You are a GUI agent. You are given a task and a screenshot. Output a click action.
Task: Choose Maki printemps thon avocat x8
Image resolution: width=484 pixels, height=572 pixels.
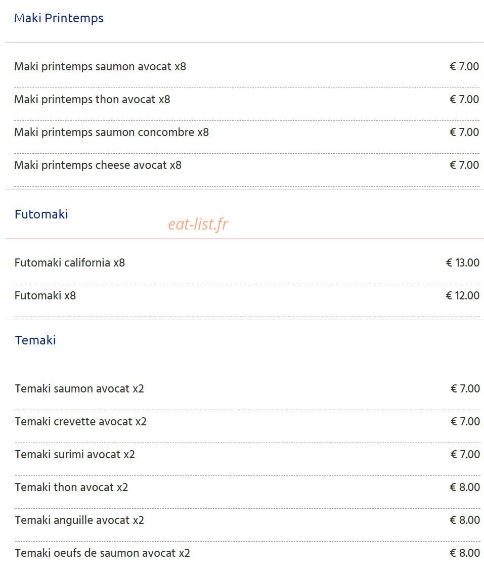[92, 100]
